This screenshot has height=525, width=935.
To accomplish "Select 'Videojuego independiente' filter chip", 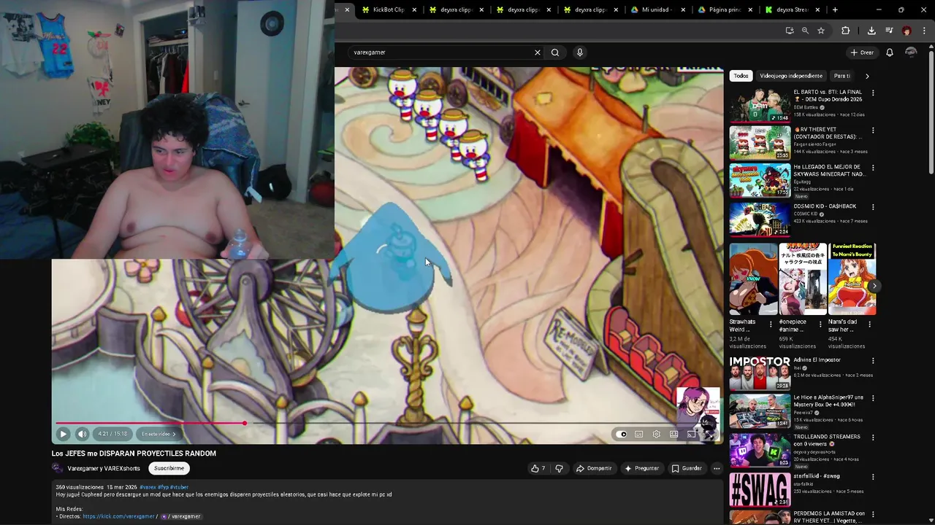I will pos(791,76).
